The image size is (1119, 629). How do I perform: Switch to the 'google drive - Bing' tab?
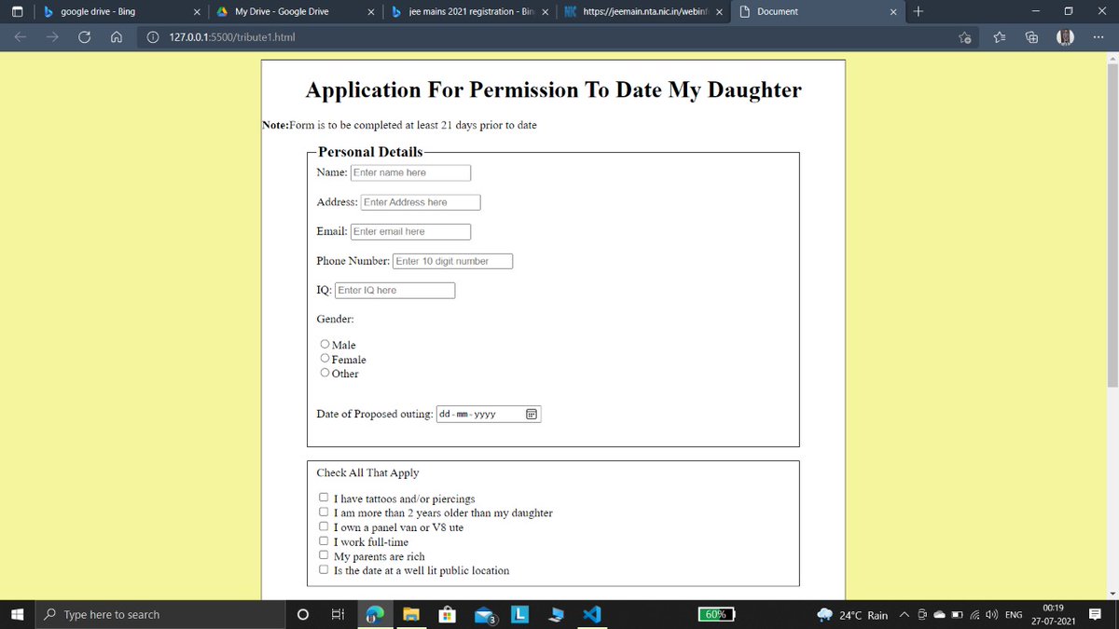(x=119, y=11)
